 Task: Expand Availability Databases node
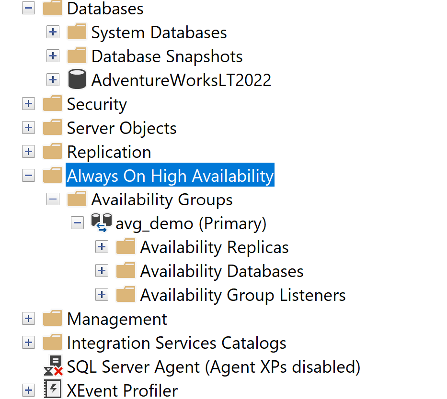pyautogui.click(x=102, y=271)
